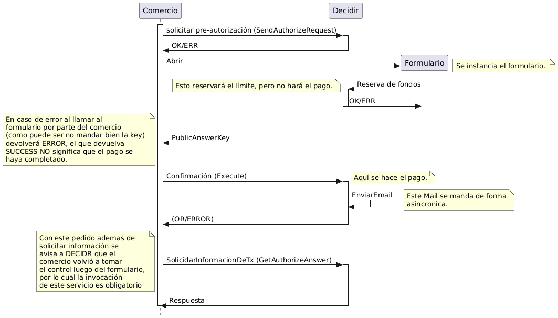Click the Comercio participant box

[x=160, y=10]
